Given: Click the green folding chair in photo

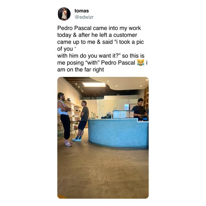Looking at the screenshot, I should [x=74, y=128].
